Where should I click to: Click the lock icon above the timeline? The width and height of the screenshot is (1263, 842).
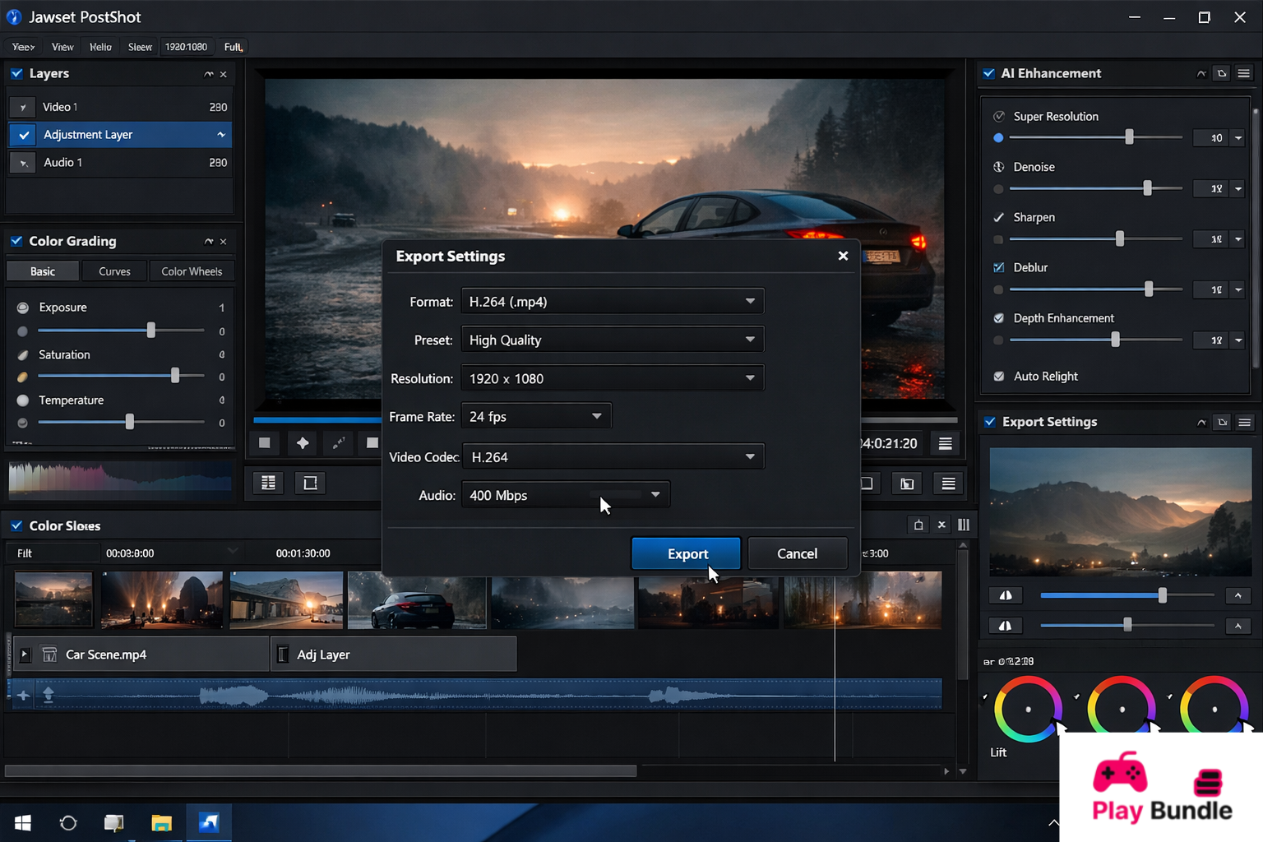(x=918, y=525)
